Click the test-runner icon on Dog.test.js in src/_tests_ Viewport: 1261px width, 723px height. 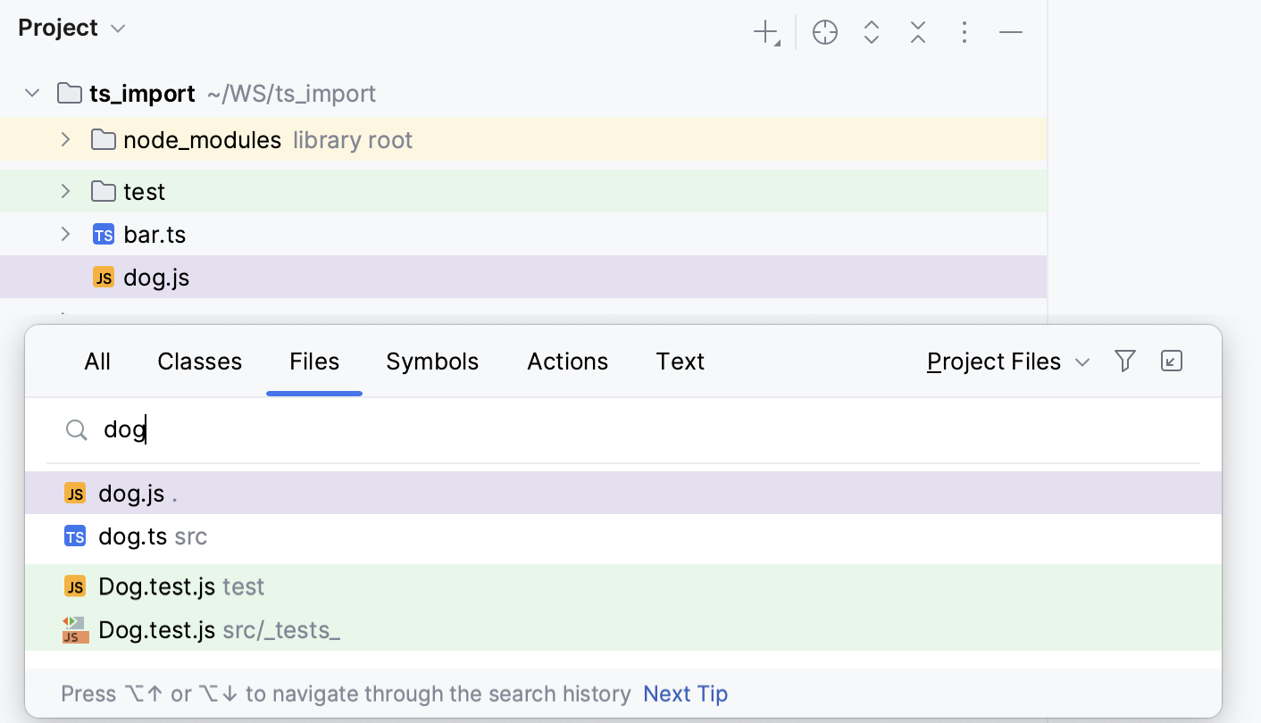click(75, 629)
